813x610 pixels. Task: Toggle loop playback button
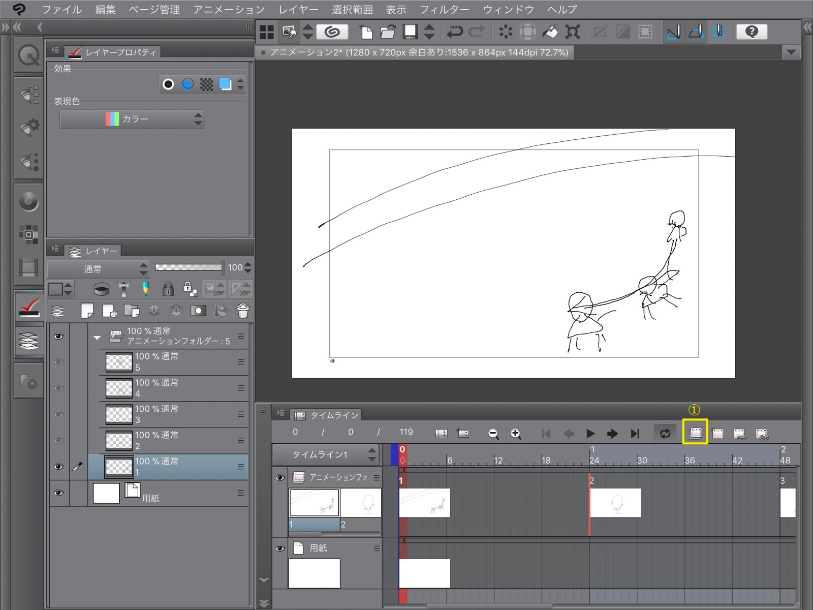[x=665, y=434]
